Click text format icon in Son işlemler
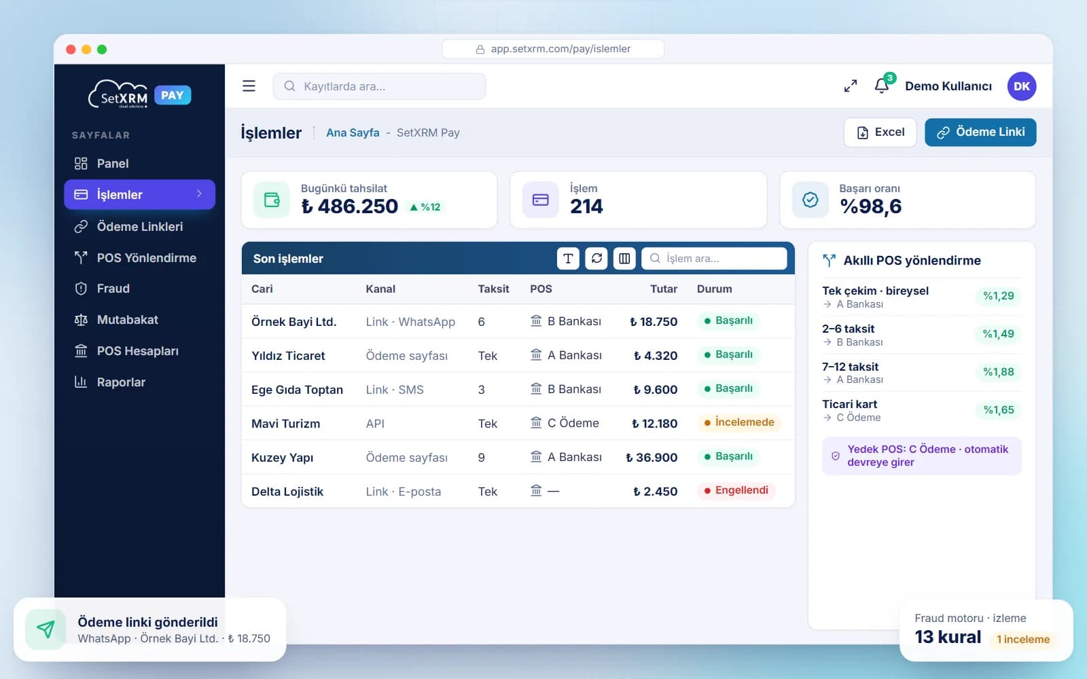 coord(568,258)
